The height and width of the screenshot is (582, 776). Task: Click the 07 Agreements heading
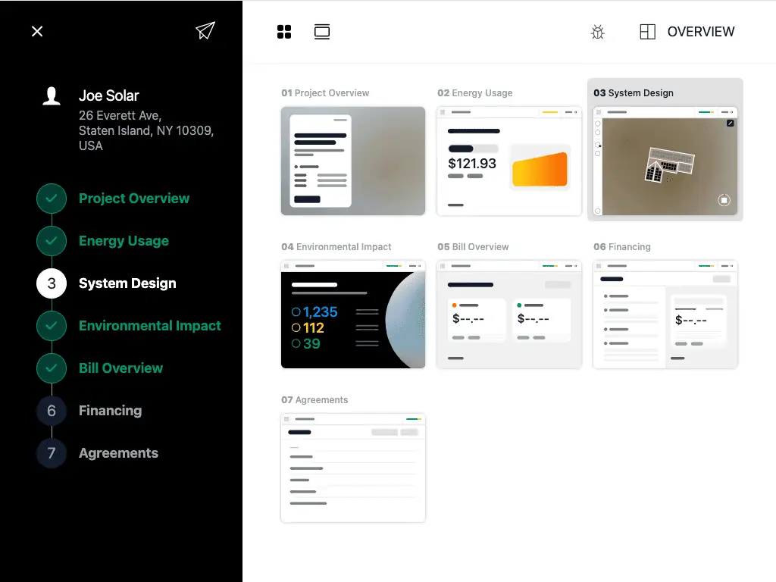tap(314, 400)
